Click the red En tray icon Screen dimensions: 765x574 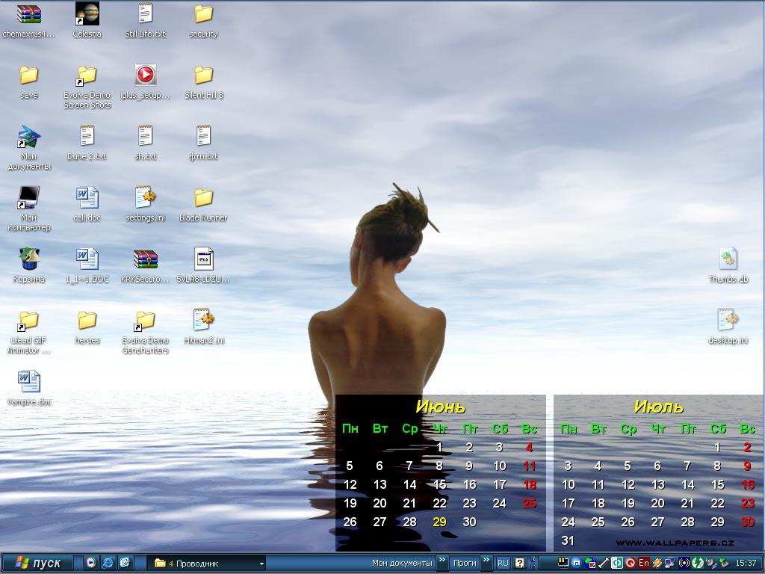(x=643, y=563)
